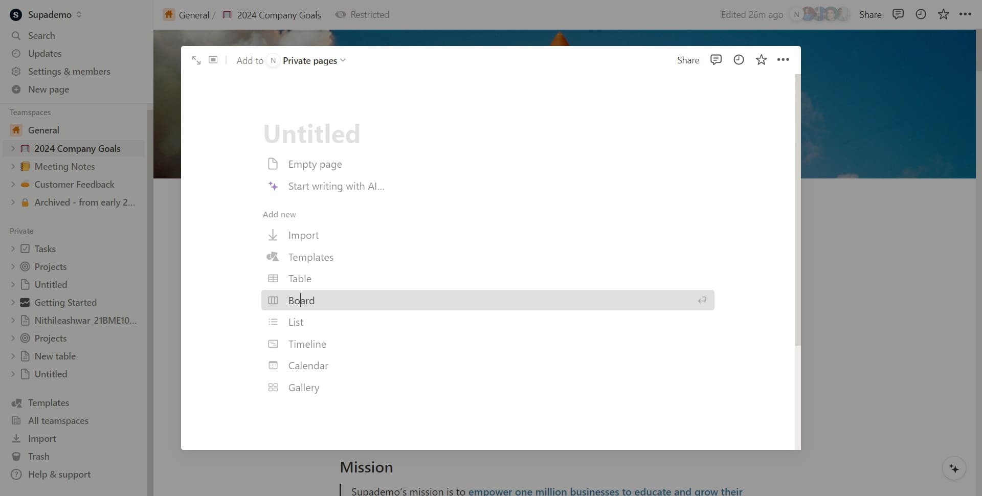Open Trash in the sidebar

[x=38, y=456]
